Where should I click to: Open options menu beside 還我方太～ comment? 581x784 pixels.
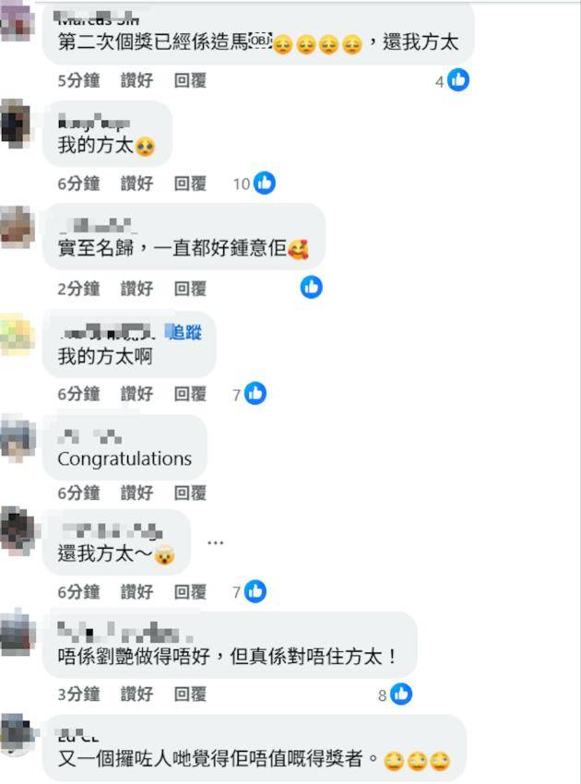click(215, 542)
